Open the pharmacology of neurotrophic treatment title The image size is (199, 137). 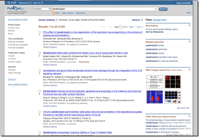pyautogui.click(x=168, y=121)
